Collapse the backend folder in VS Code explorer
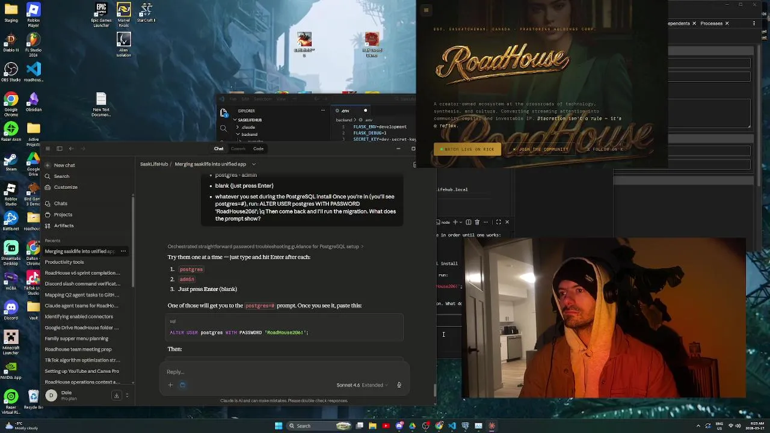The image size is (770, 433). click(238, 134)
